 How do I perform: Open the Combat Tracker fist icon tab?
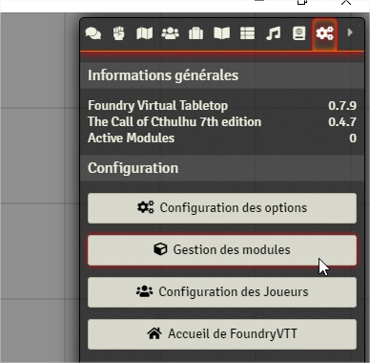tap(119, 33)
